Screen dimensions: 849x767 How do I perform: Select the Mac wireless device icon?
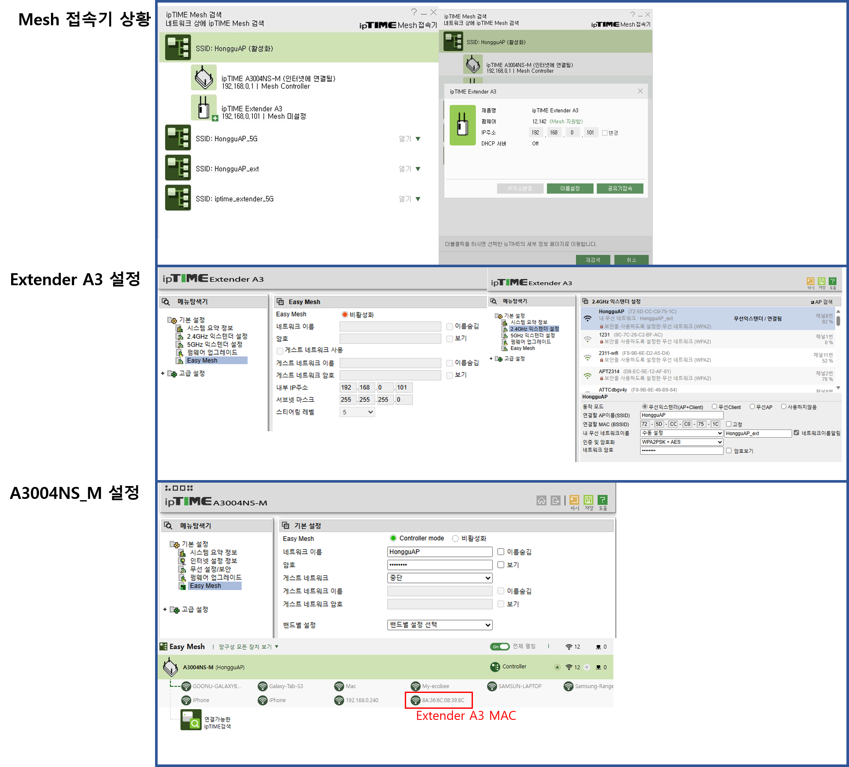click(x=339, y=686)
